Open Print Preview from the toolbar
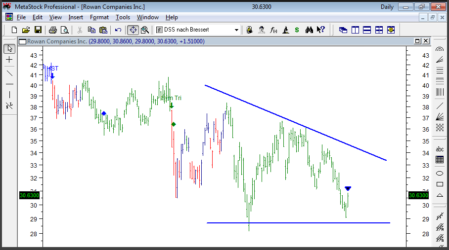 65,30
